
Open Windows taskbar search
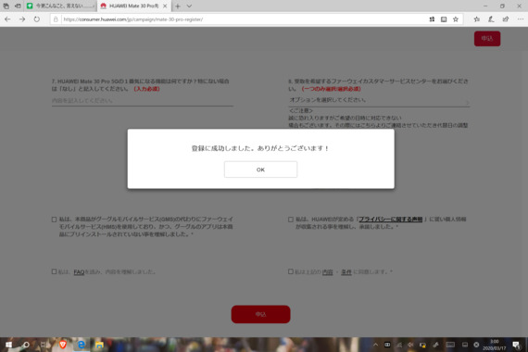click(x=26, y=345)
